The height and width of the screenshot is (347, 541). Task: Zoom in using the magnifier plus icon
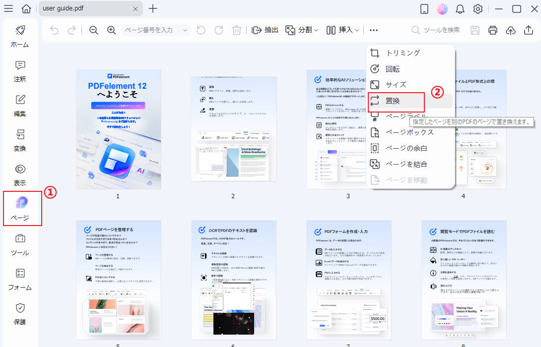111,30
